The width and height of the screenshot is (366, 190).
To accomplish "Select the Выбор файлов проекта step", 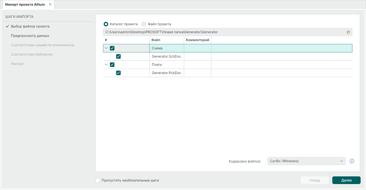I will pyautogui.click(x=30, y=26).
